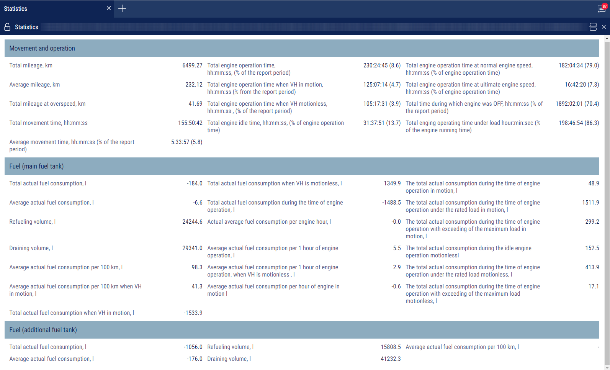Viewport: 610px width, 370px height.
Task: Click the vertical scrollbar thumb
Action: [x=607, y=203]
